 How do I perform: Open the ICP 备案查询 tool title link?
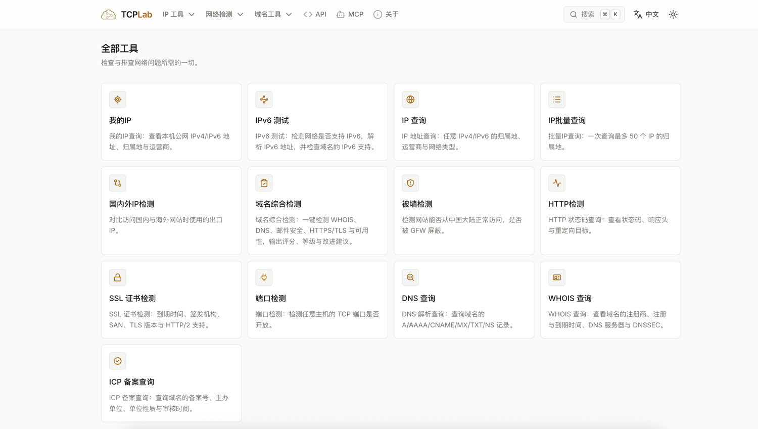coord(131,382)
